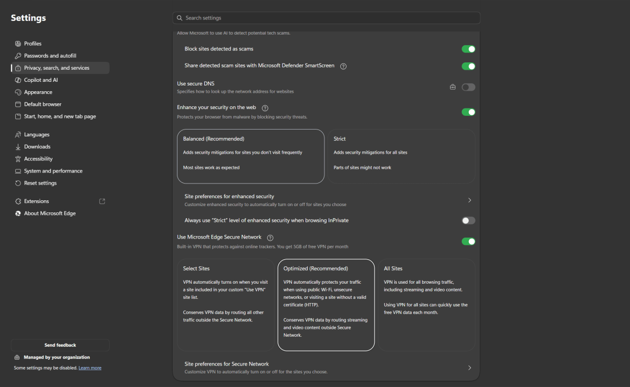This screenshot has width=630, height=387.
Task: Click the help icon beside Enhance your security
Action: point(265,107)
